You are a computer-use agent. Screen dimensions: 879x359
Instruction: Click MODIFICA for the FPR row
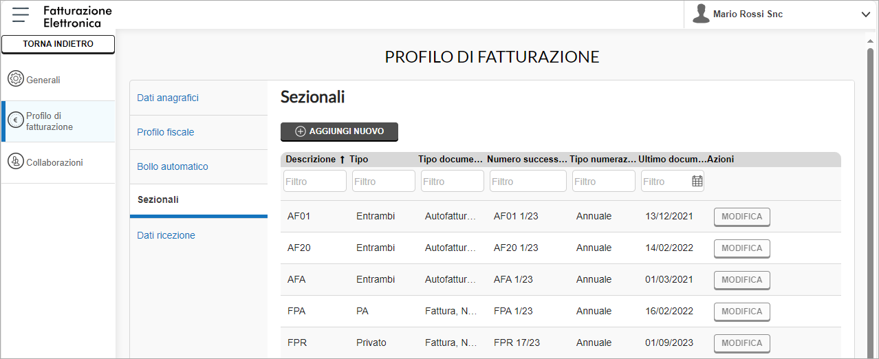[x=742, y=343]
